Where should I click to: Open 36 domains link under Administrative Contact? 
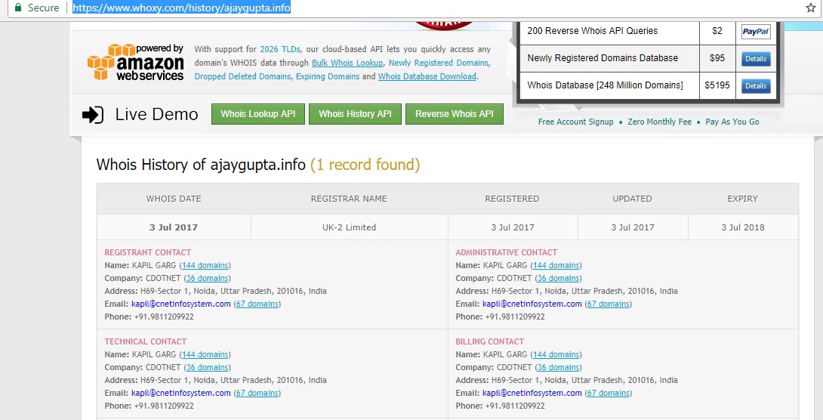click(x=559, y=278)
